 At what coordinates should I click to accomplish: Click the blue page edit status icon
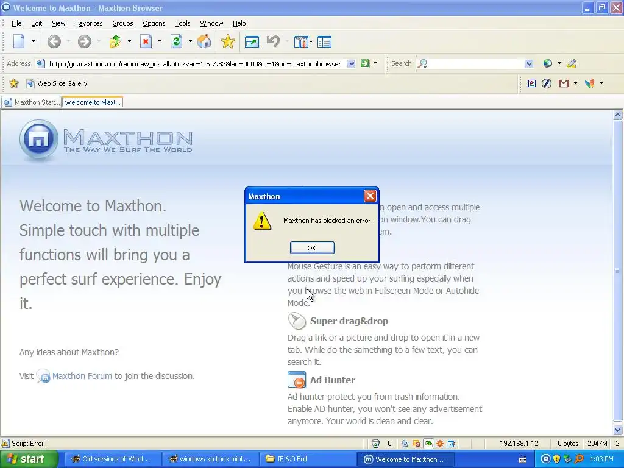click(x=452, y=444)
